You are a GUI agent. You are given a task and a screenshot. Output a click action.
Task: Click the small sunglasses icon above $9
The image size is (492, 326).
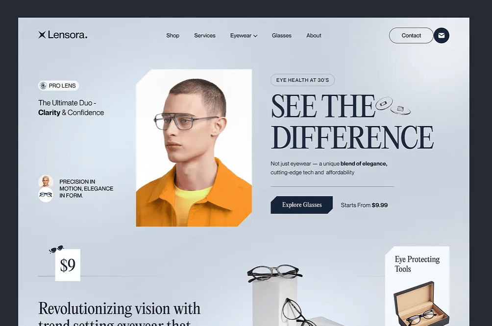[x=56, y=249]
